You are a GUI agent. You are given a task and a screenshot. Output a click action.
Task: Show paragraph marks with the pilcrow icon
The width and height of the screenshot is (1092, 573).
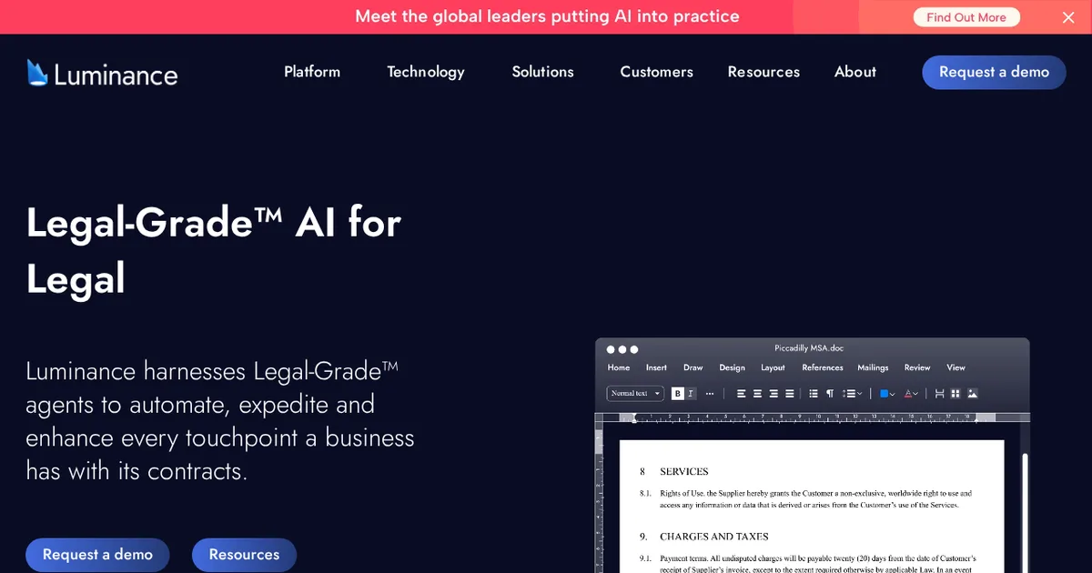(830, 394)
